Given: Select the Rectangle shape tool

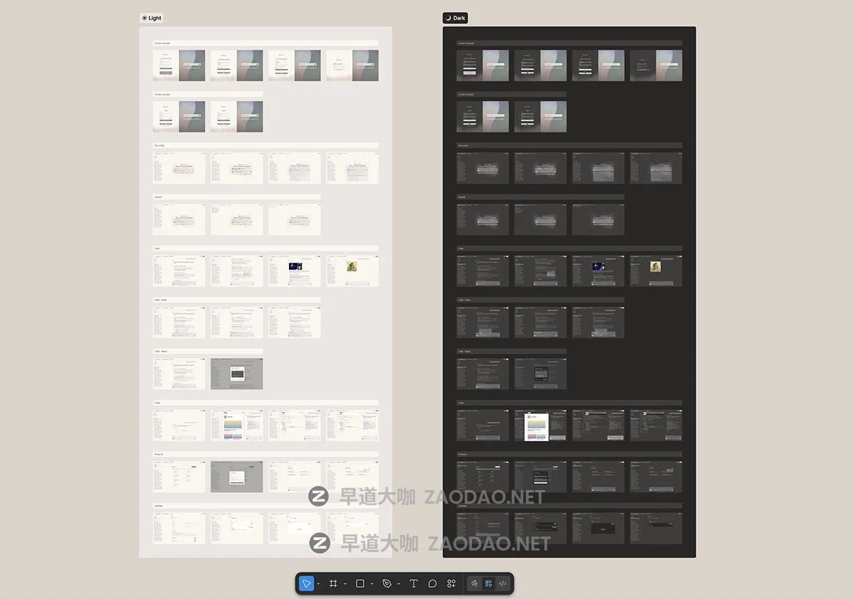Looking at the screenshot, I should click(x=360, y=583).
